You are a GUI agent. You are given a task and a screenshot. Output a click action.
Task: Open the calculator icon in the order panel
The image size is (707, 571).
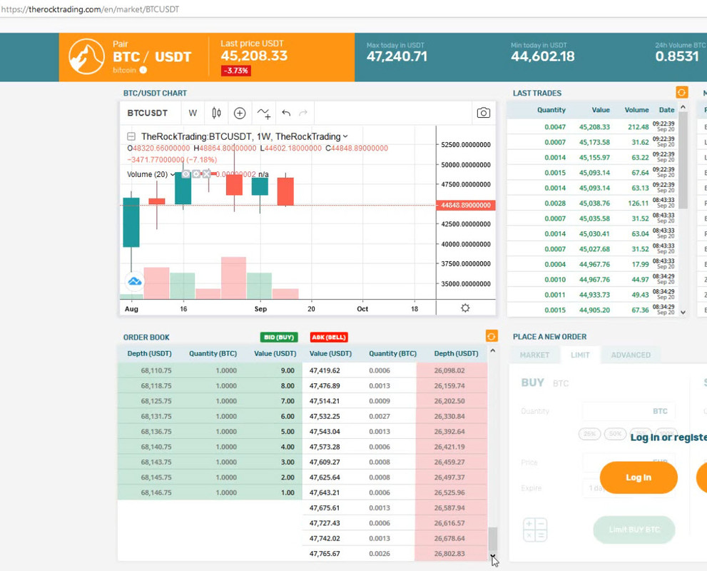tap(535, 530)
